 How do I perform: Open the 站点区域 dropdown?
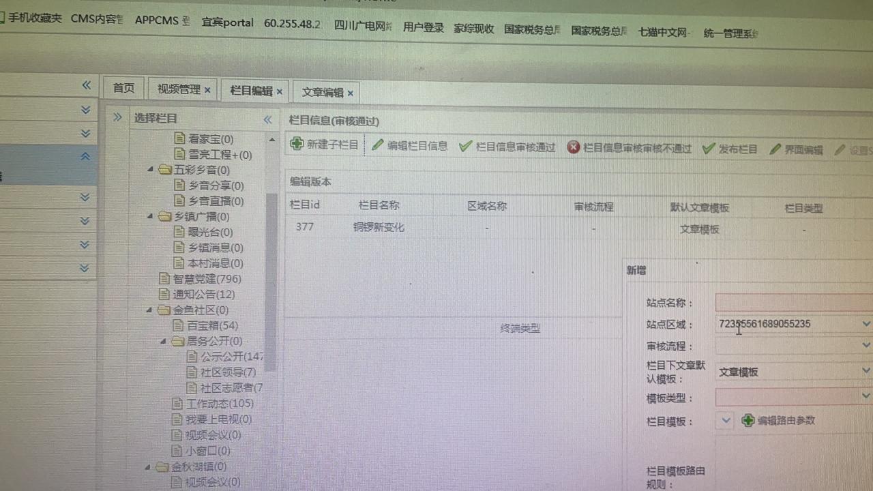tap(865, 324)
